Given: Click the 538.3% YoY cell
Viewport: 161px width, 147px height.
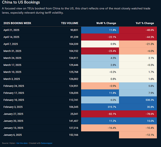Looking at the screenshot, I should 138,100.
